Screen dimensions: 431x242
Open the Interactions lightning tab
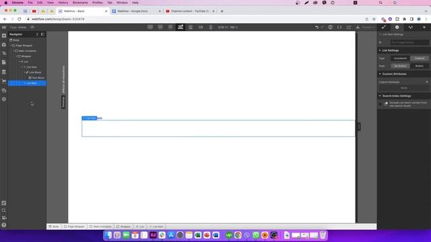click(424, 27)
